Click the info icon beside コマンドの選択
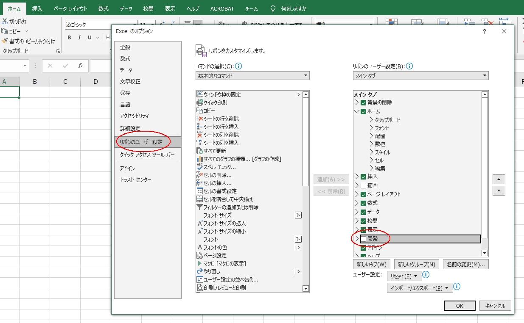524x323 pixels. pyautogui.click(x=238, y=66)
